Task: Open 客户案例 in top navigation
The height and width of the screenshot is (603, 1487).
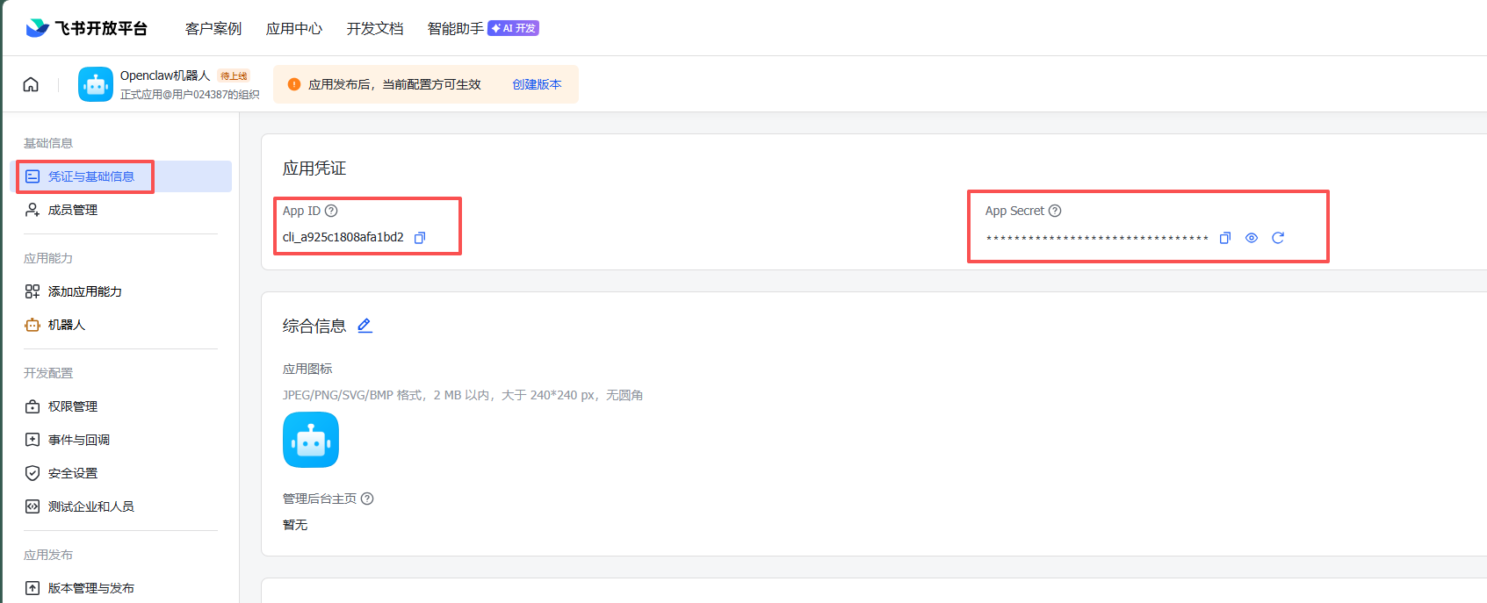Action: (213, 28)
